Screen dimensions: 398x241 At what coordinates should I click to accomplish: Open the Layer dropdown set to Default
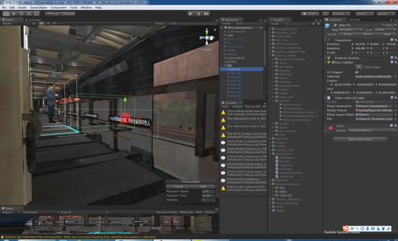(x=385, y=30)
